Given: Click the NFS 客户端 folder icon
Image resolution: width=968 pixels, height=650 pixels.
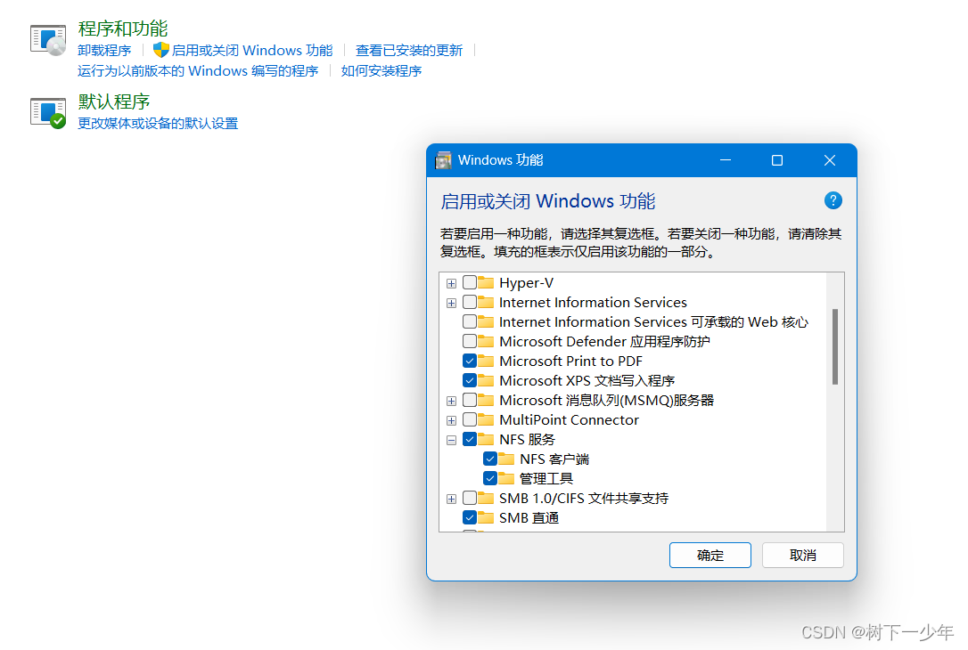Looking at the screenshot, I should [x=506, y=459].
